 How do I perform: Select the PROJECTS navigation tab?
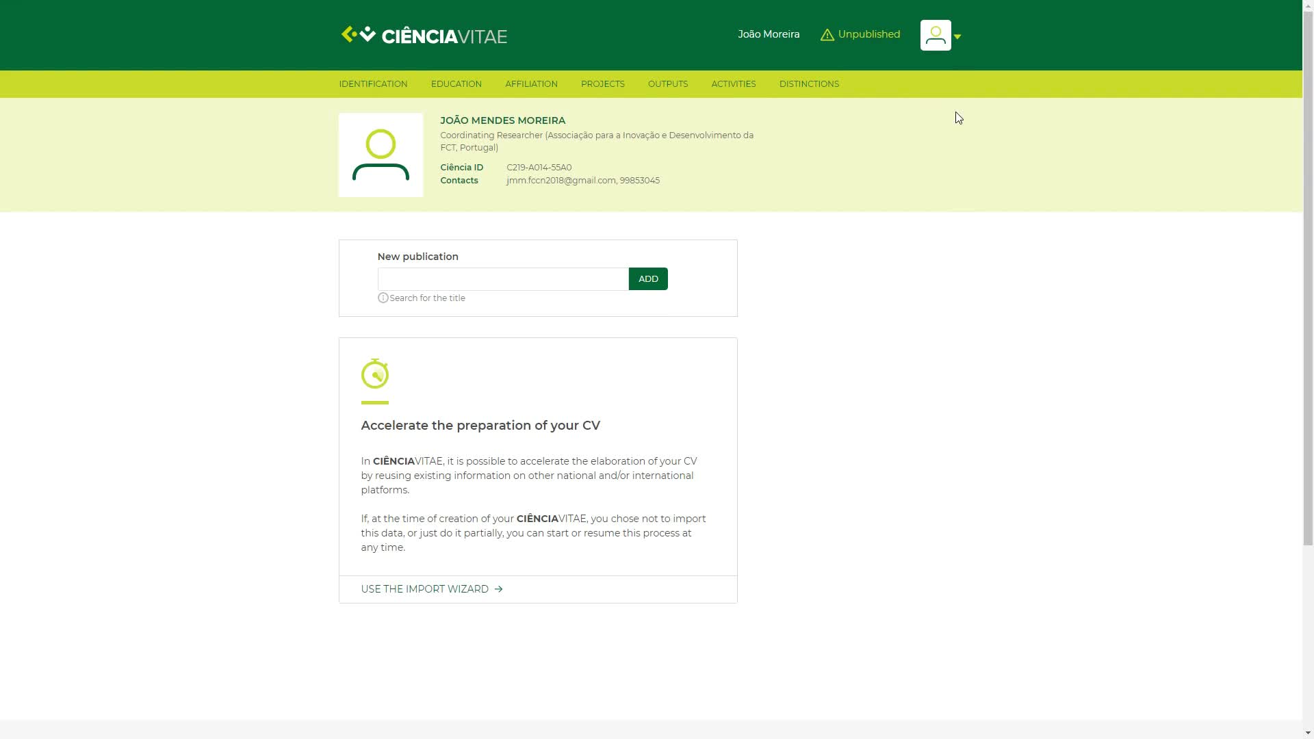click(603, 84)
